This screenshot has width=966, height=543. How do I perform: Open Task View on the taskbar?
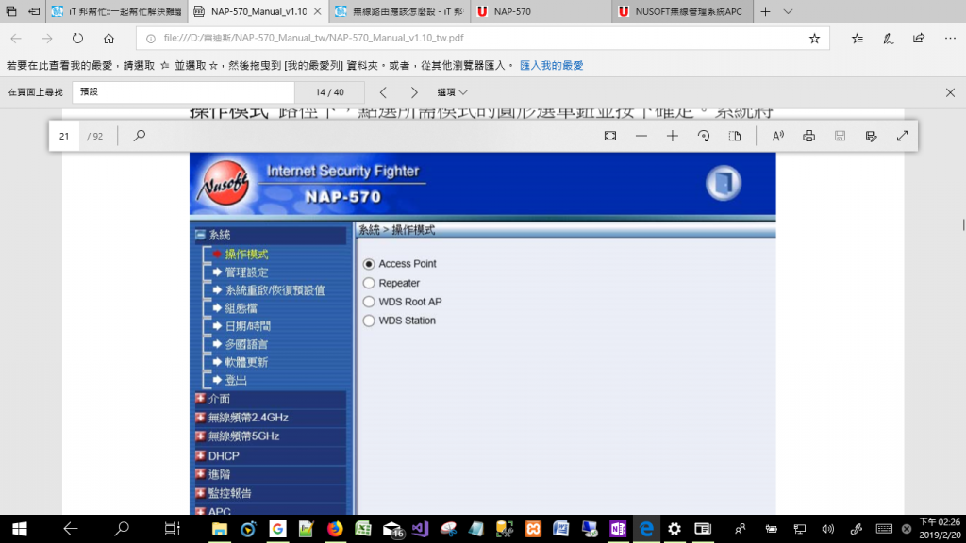coord(172,529)
